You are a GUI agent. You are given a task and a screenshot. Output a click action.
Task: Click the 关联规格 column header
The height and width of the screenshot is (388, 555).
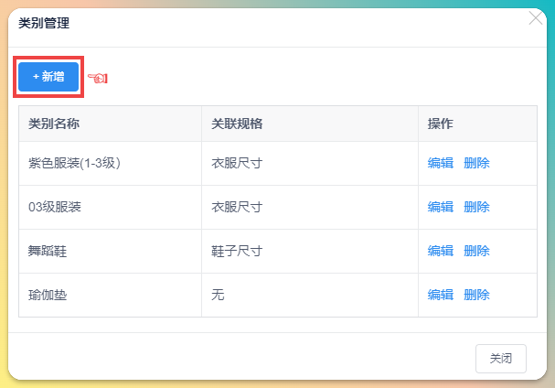[x=310, y=124]
